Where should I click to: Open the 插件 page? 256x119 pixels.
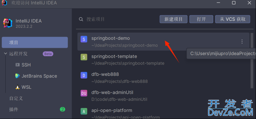point(14,110)
